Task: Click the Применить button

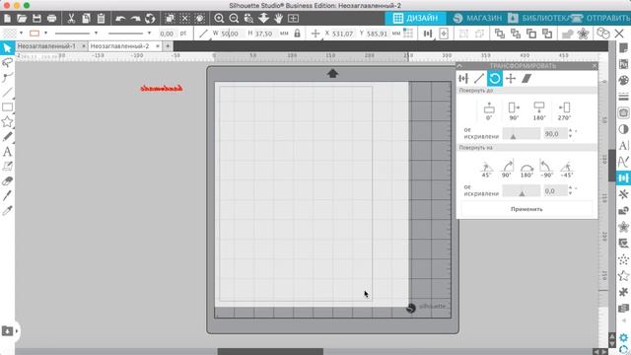Action: 526,209
